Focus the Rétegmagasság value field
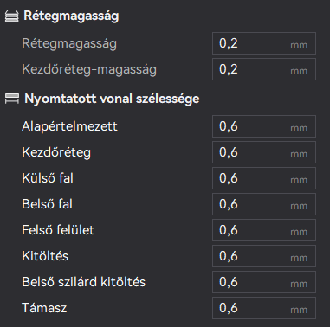Viewport: 330px width, 327px height. tap(264, 43)
